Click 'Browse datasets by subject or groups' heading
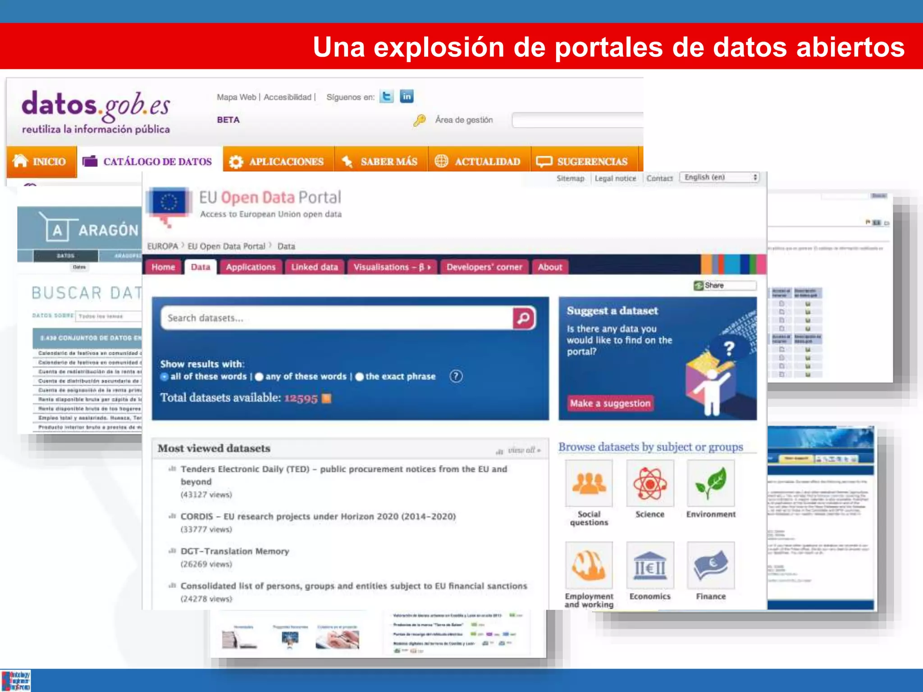The width and height of the screenshot is (923, 692). [x=650, y=447]
